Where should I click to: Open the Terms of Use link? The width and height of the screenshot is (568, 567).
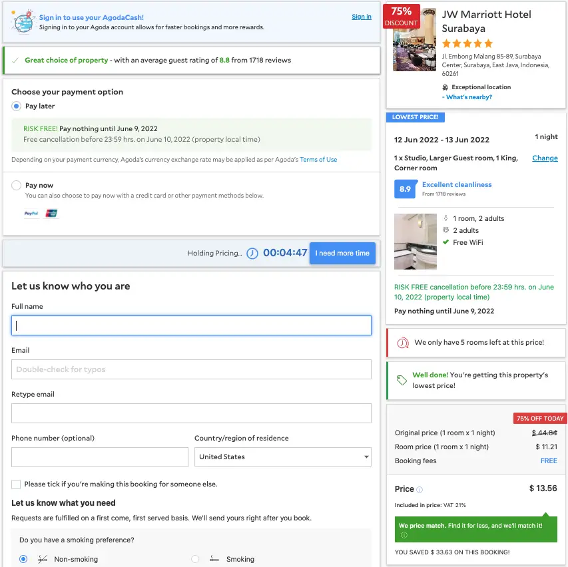[x=318, y=160]
